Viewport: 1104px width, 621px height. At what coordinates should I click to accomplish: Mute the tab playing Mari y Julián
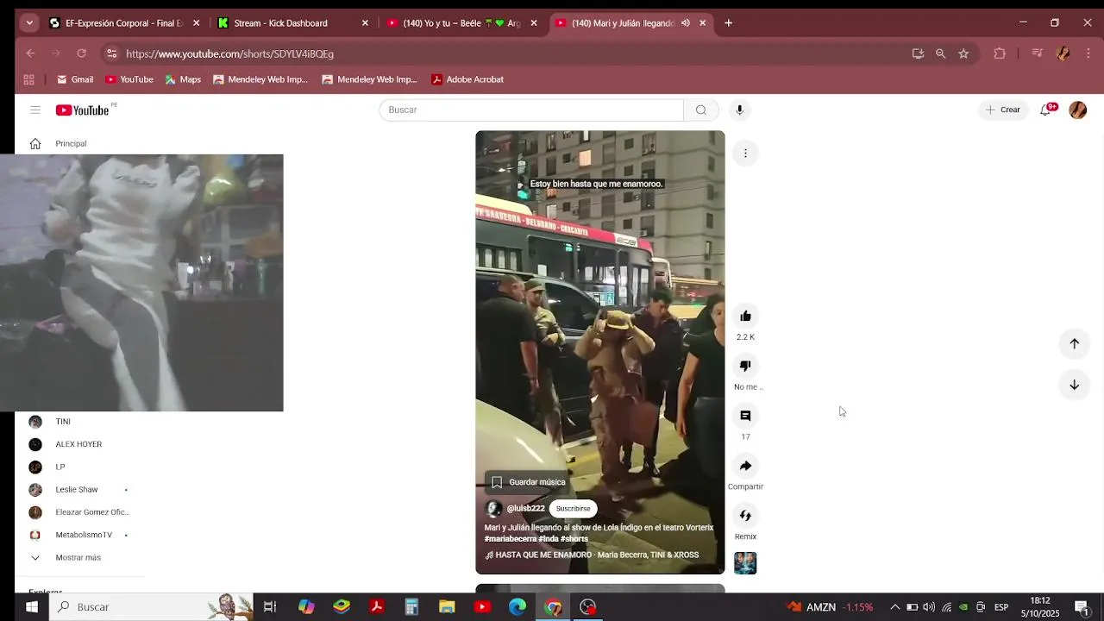tap(685, 23)
